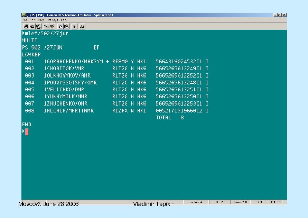308x218 pixels.
Task: Click the exit door icon in the toolbar
Action: point(82,26)
